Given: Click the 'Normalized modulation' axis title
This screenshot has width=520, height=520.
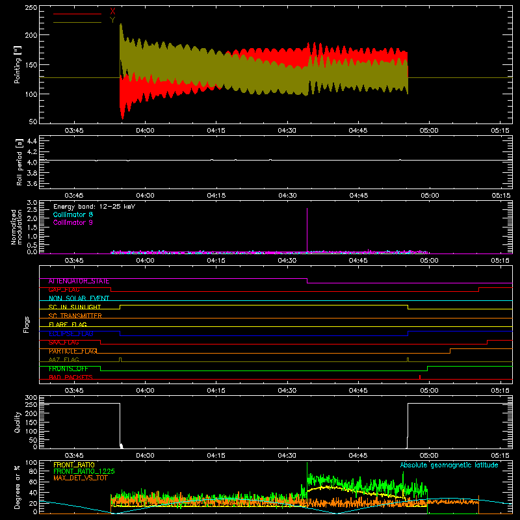Looking at the screenshot, I should [16, 227].
